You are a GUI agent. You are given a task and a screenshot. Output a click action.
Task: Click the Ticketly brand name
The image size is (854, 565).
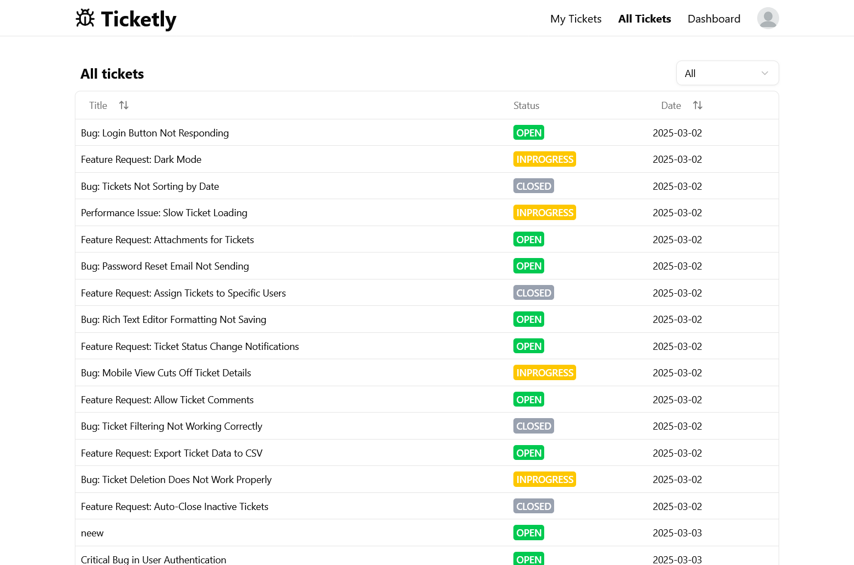(x=139, y=19)
